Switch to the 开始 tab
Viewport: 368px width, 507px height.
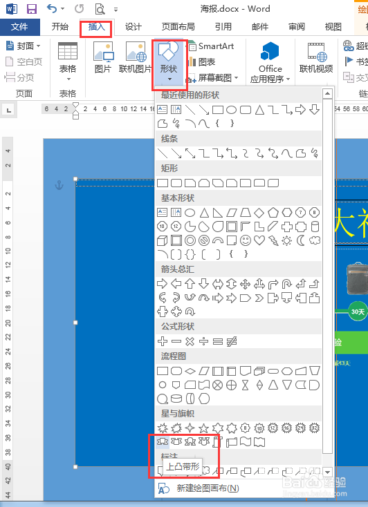click(60, 27)
